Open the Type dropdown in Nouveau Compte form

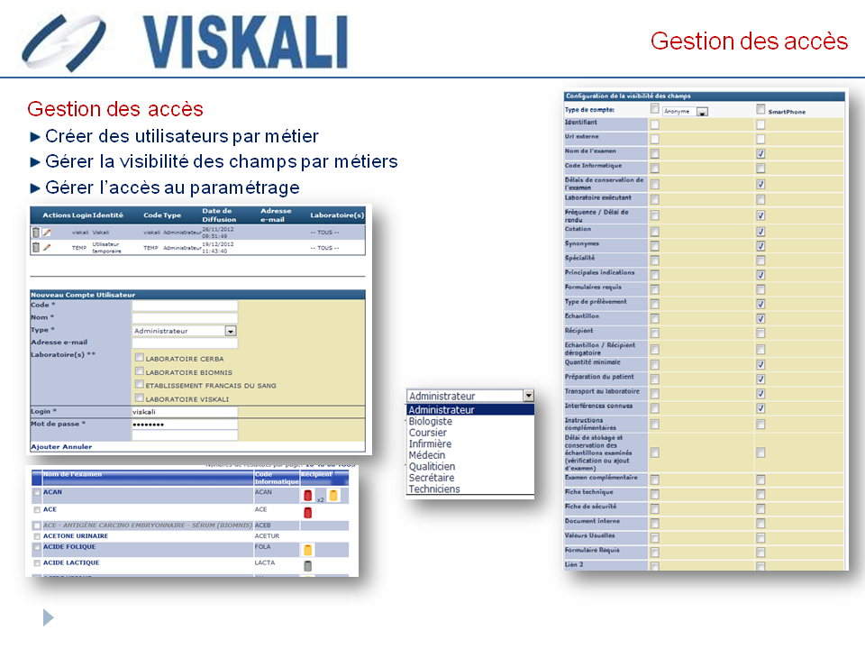[x=185, y=331]
